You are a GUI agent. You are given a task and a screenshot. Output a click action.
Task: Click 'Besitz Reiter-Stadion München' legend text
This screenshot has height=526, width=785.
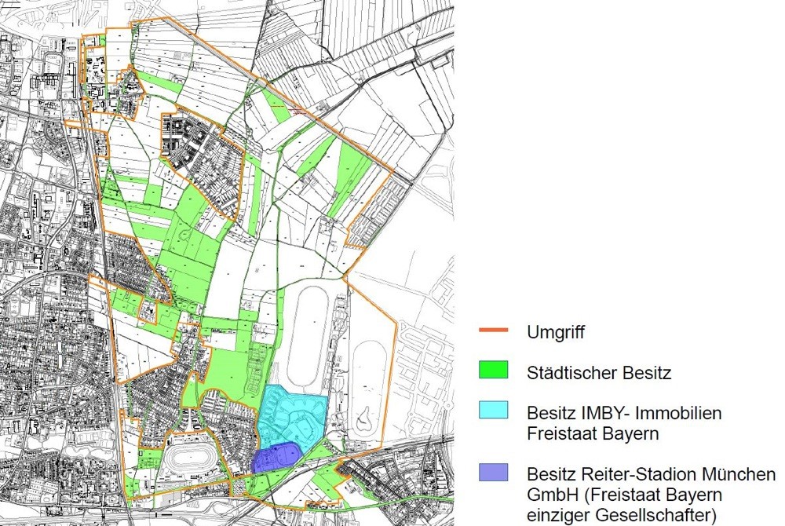click(651, 475)
